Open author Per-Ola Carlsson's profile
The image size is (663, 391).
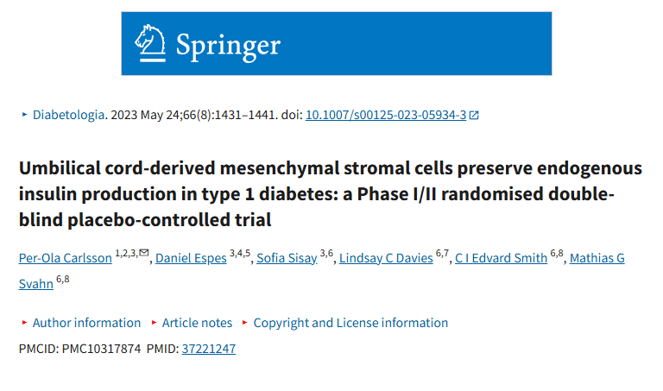coord(65,258)
